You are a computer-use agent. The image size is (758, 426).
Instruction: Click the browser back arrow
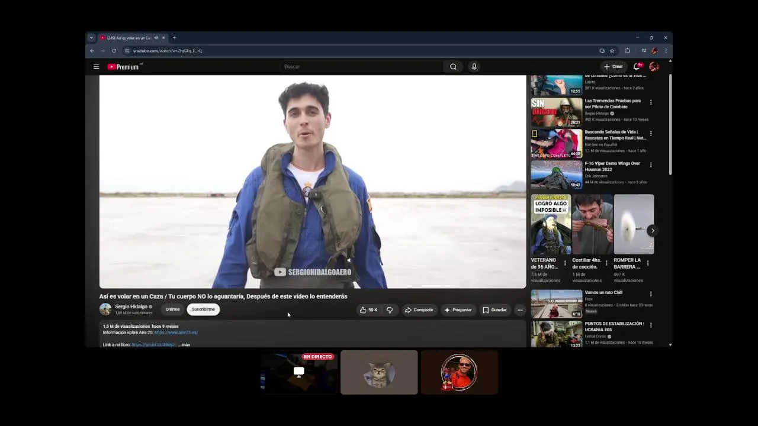point(92,51)
